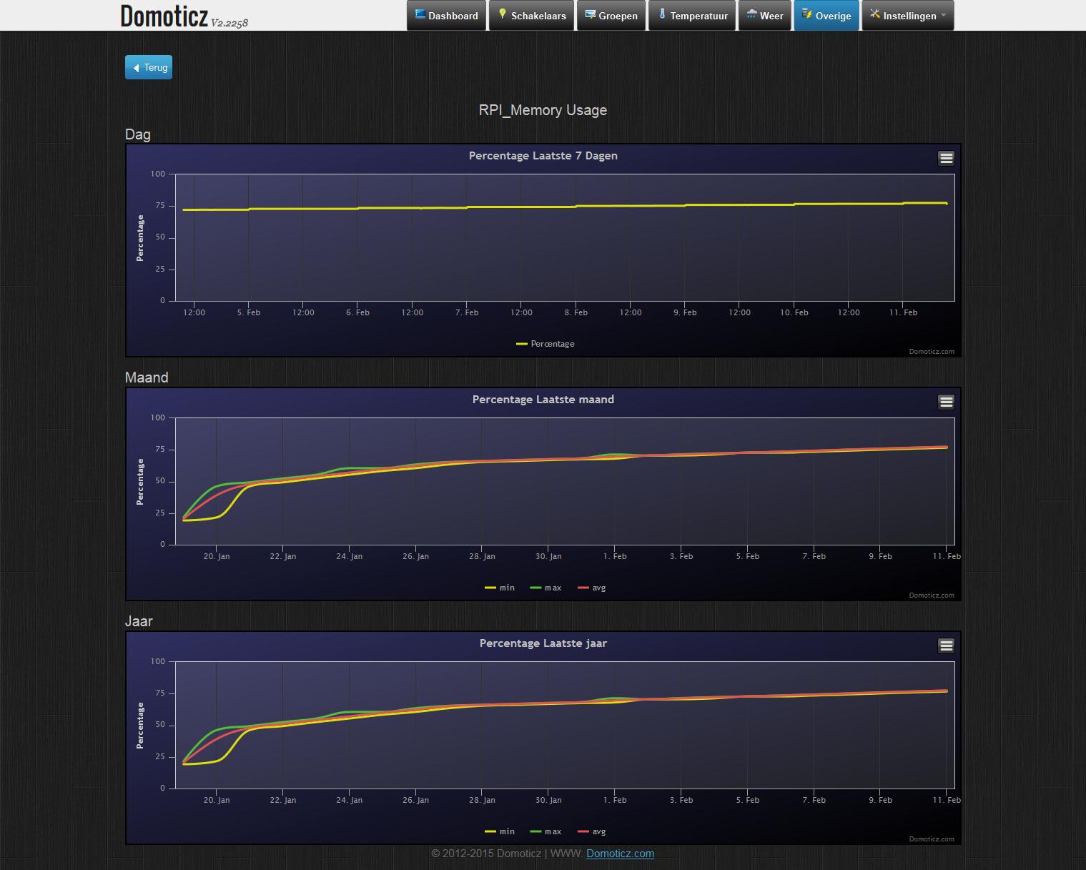Open chart menu for Laatste 7 Dagen
The width and height of the screenshot is (1086, 870).
pyautogui.click(x=946, y=158)
